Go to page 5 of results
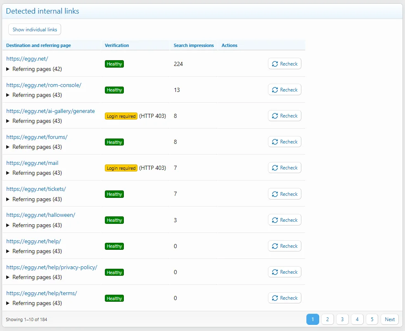This screenshot has width=405, height=331. (372, 319)
